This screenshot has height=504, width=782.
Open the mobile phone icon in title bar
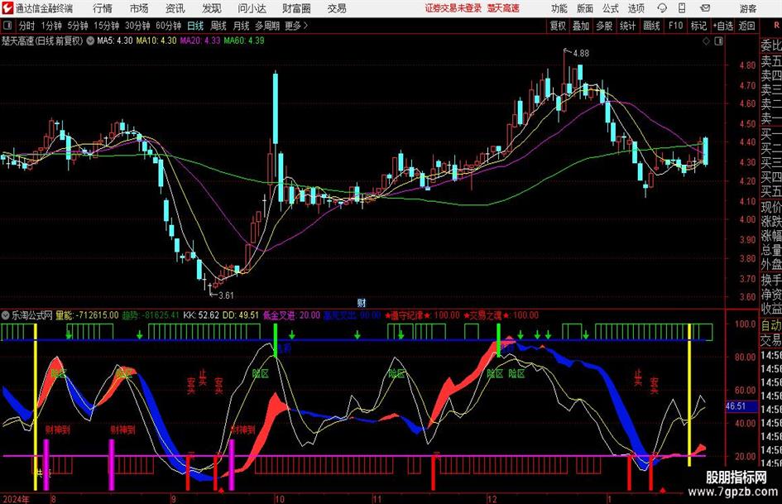tap(682, 8)
